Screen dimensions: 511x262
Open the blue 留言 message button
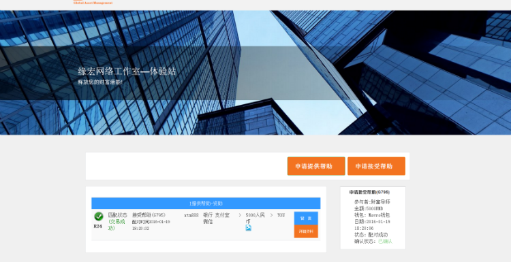click(306, 218)
